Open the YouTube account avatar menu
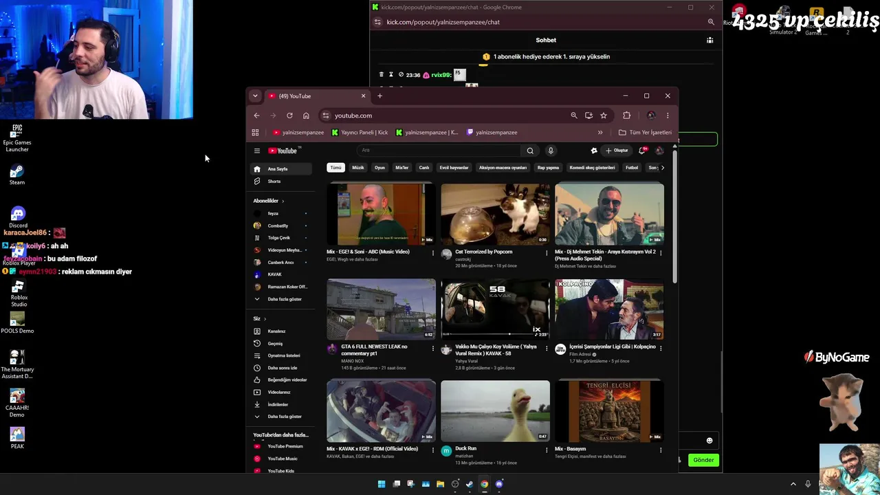880x495 pixels. coord(659,151)
